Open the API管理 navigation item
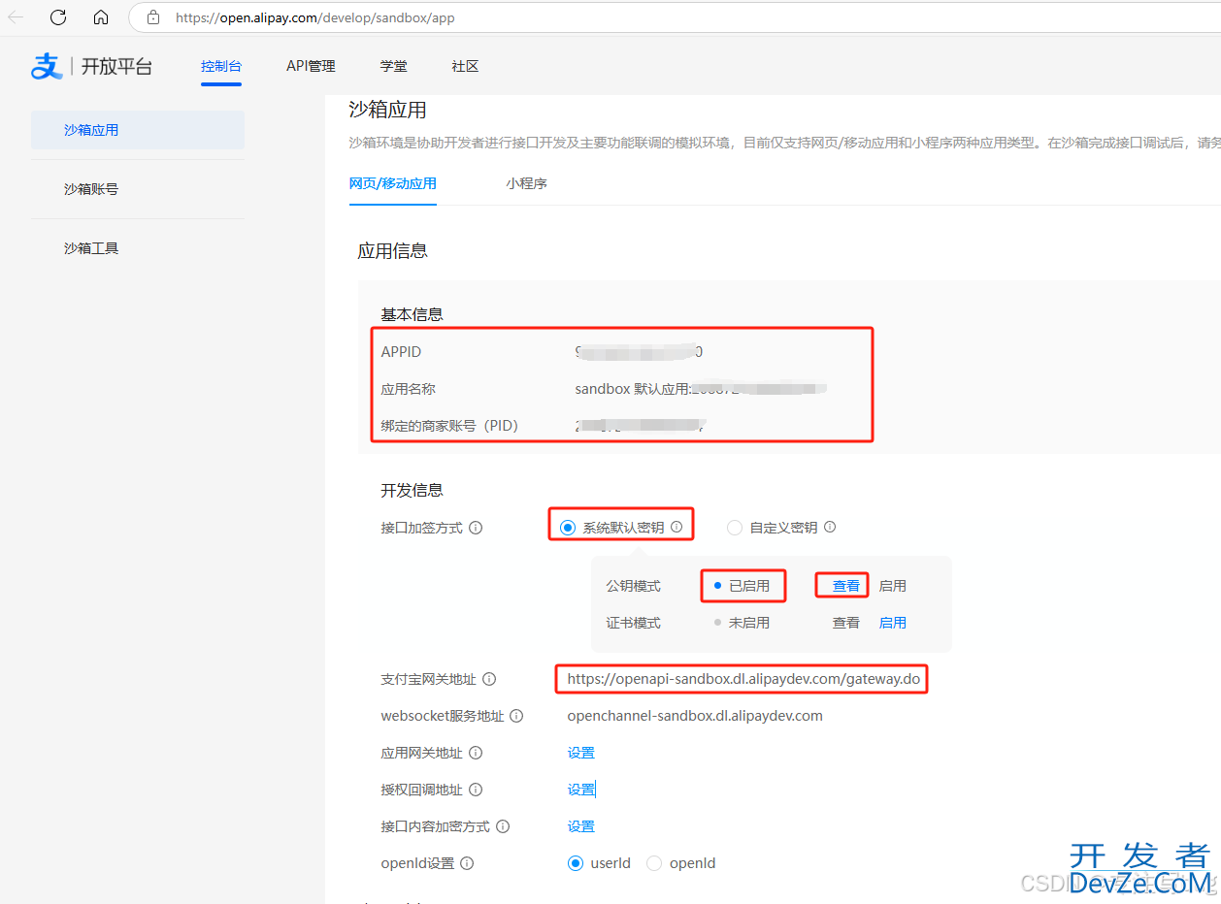The image size is (1221, 904). (311, 66)
